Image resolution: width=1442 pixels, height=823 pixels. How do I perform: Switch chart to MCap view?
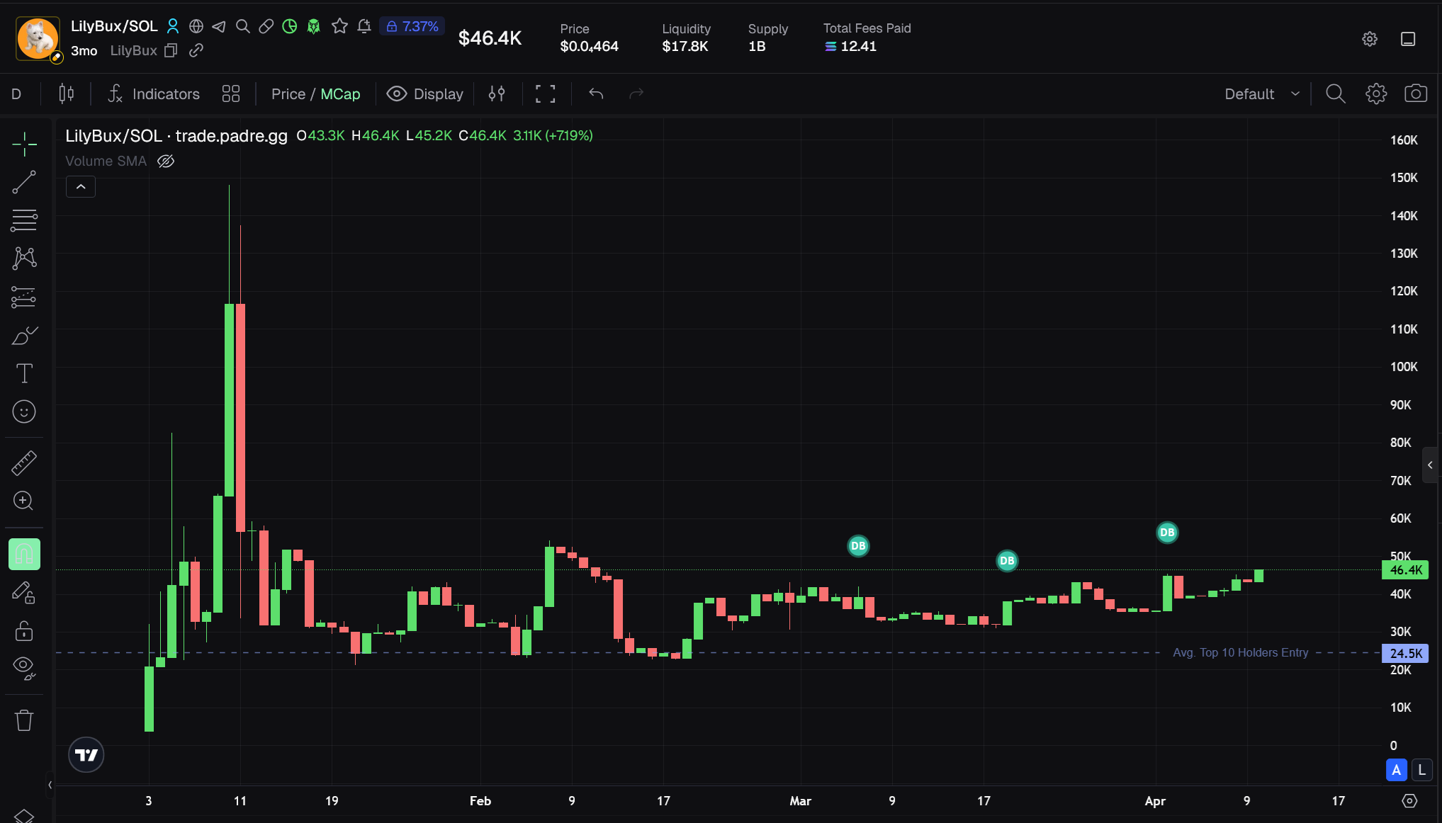340,93
